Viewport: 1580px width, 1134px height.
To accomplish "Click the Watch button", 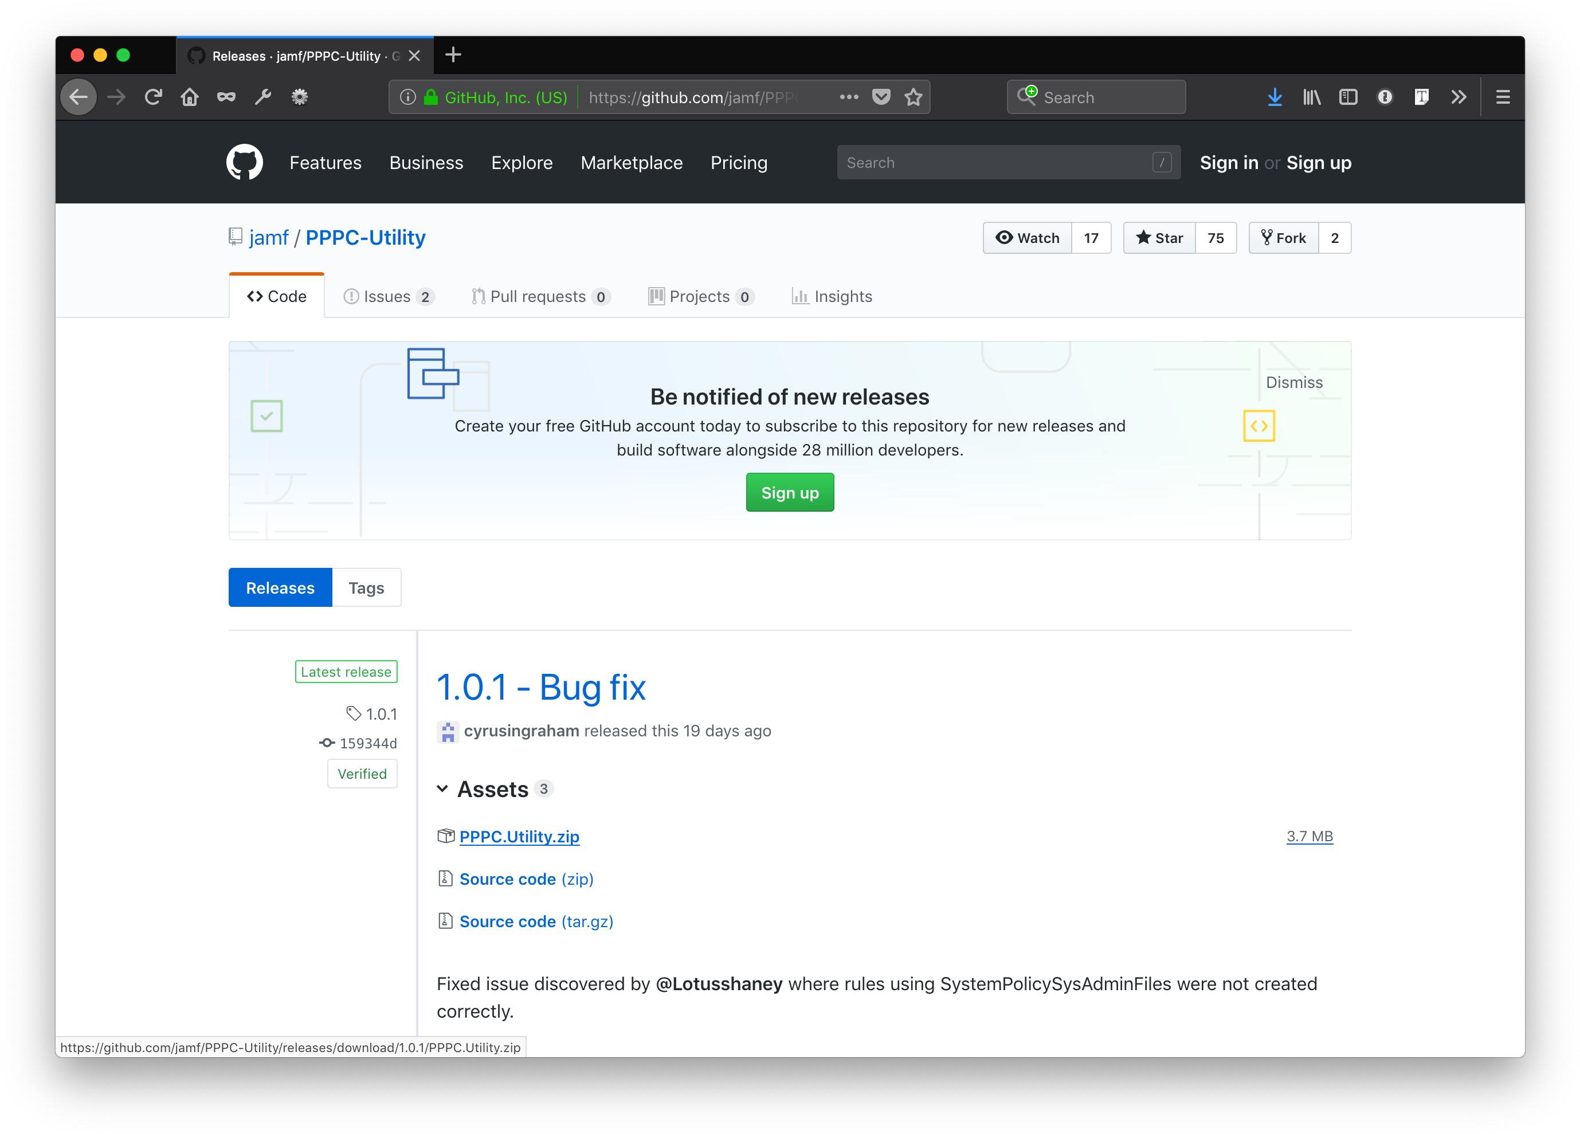I will (x=1027, y=238).
